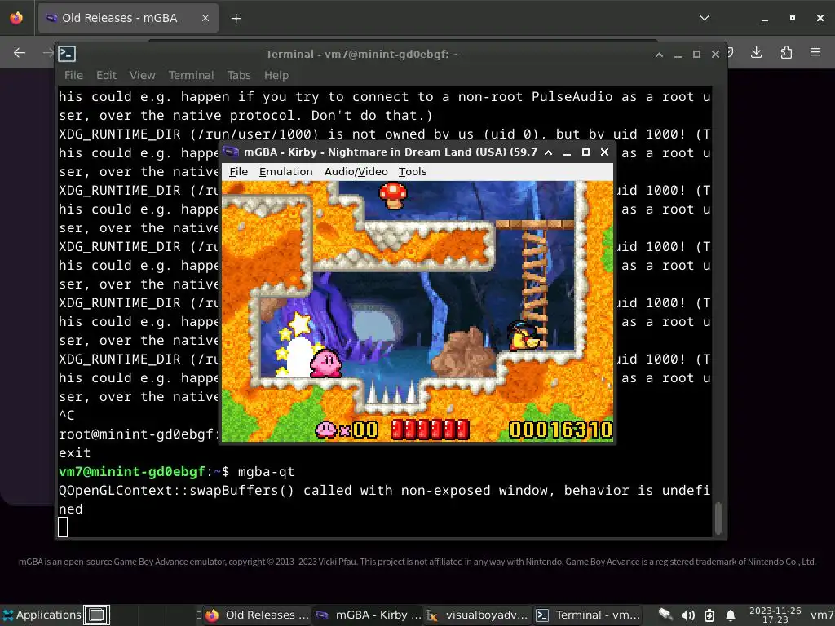Image resolution: width=835 pixels, height=626 pixels.
Task: Click the Kirby game screen in mGBA
Action: [417, 311]
